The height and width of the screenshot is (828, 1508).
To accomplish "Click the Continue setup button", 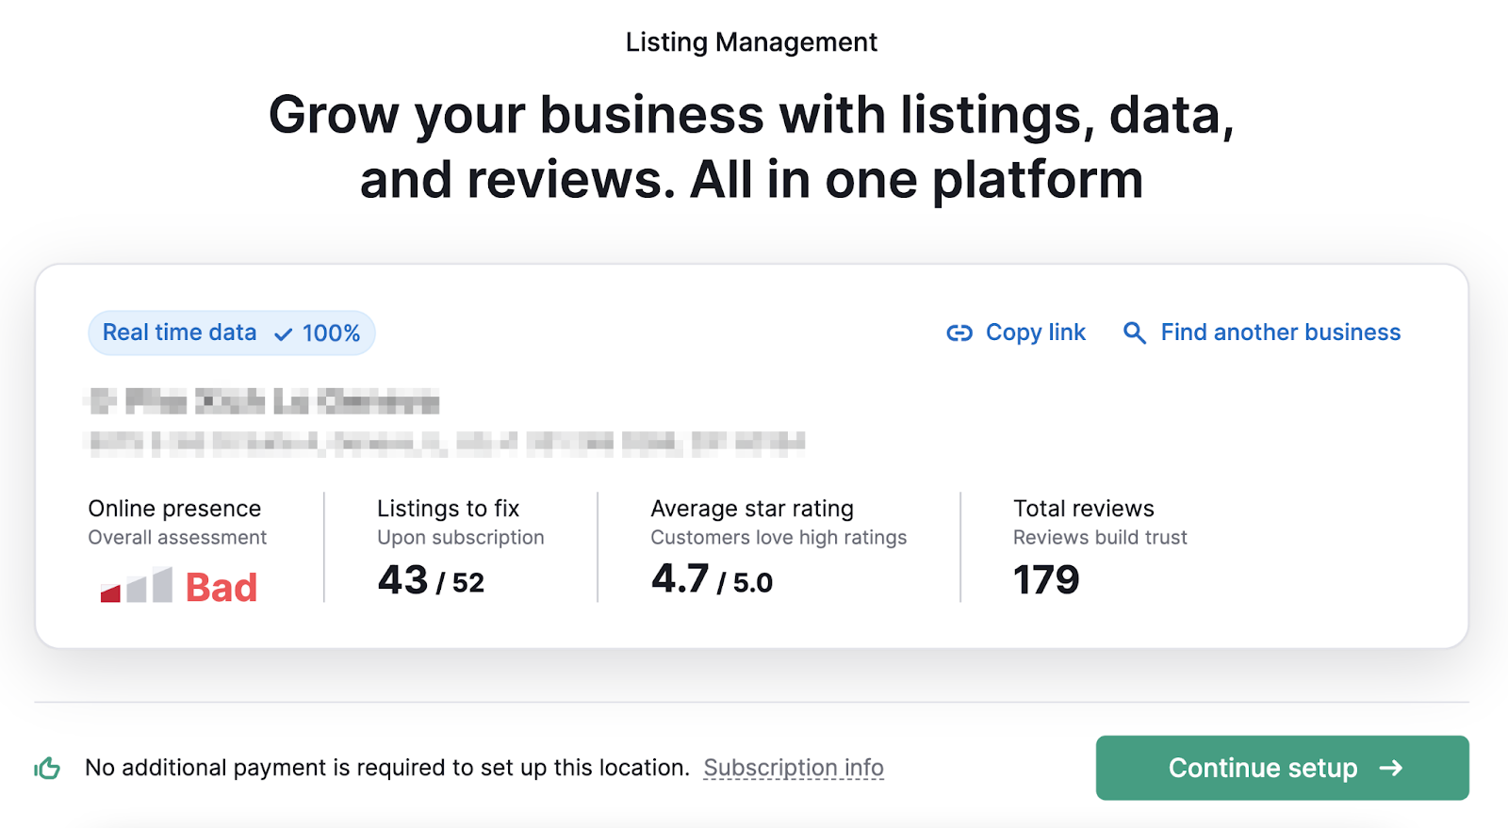I will [x=1282, y=768].
